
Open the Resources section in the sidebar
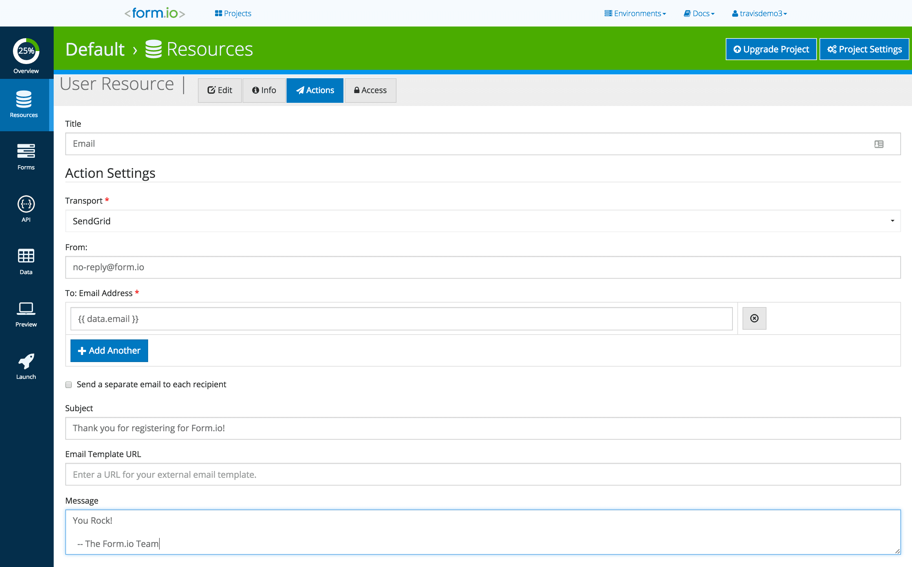[25, 105]
